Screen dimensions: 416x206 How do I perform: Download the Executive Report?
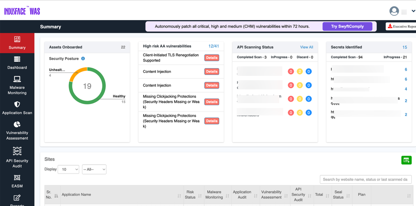tap(401, 27)
